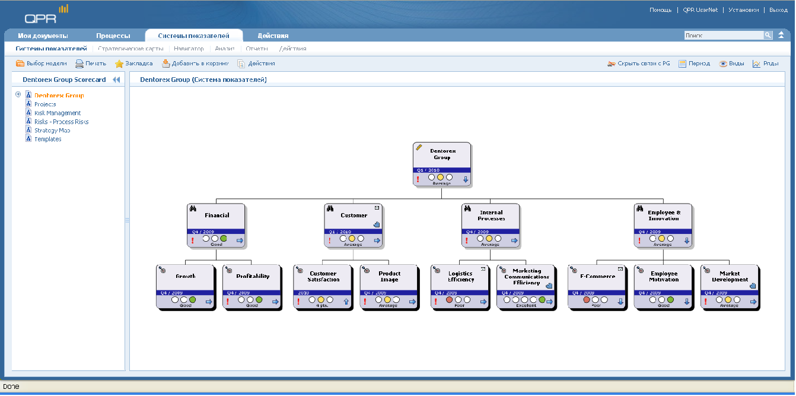Select the main Системы показателей tab

click(193, 36)
